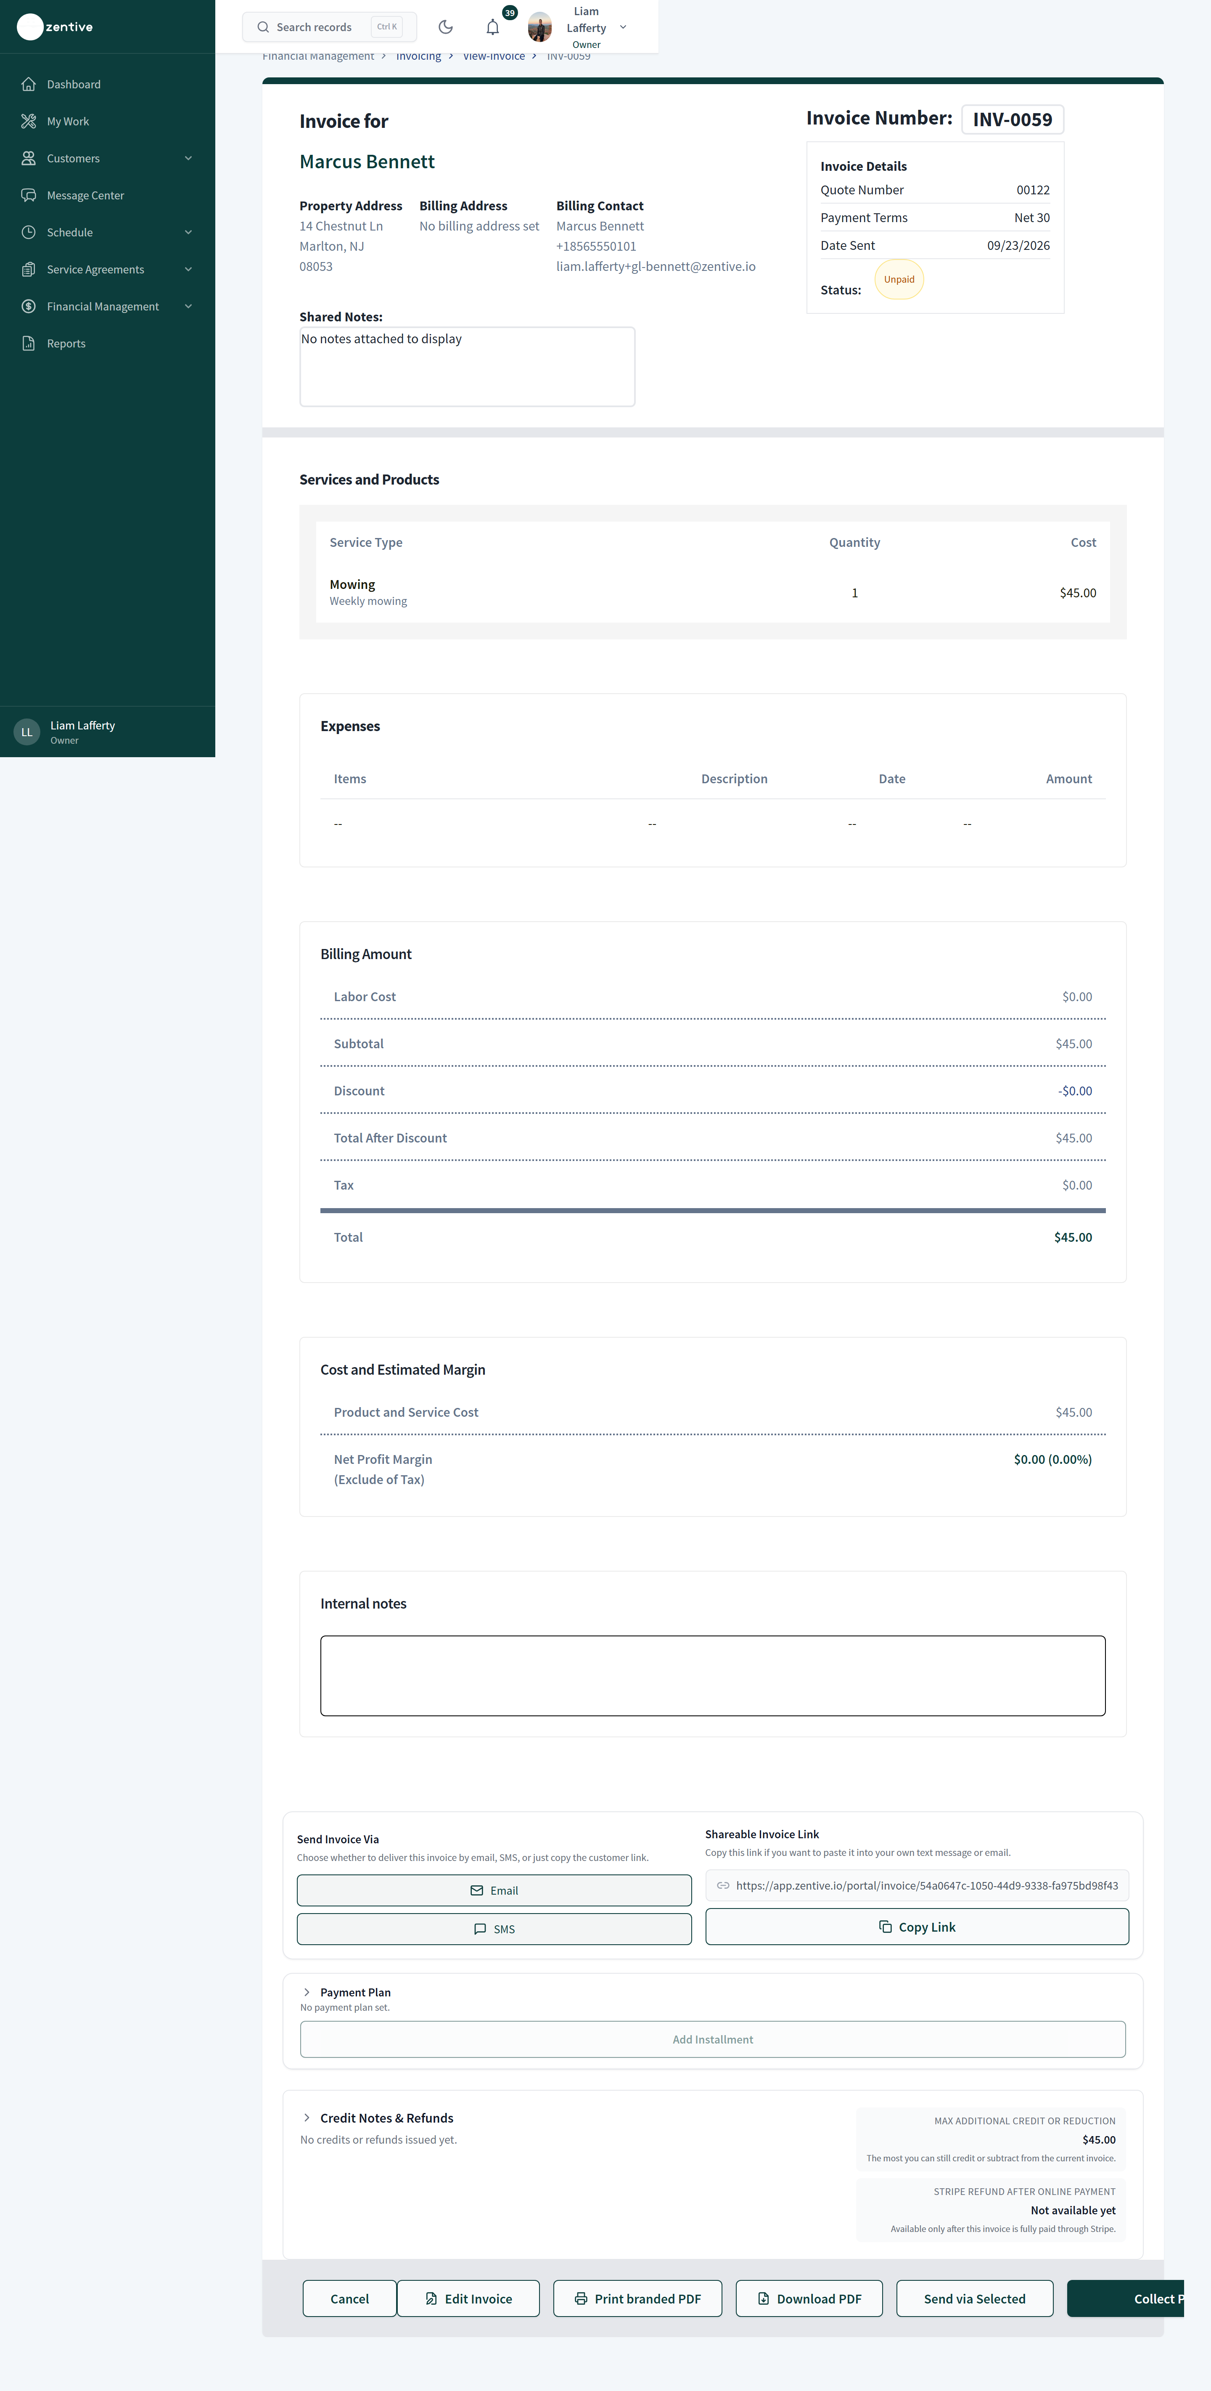Click the zentive logo

pyautogui.click(x=56, y=27)
